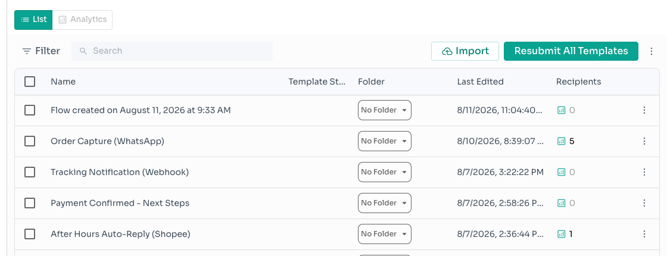Open folder dropdown for Tracking Notification (Webhook)
Screen dimensions: 667x256
385,172
